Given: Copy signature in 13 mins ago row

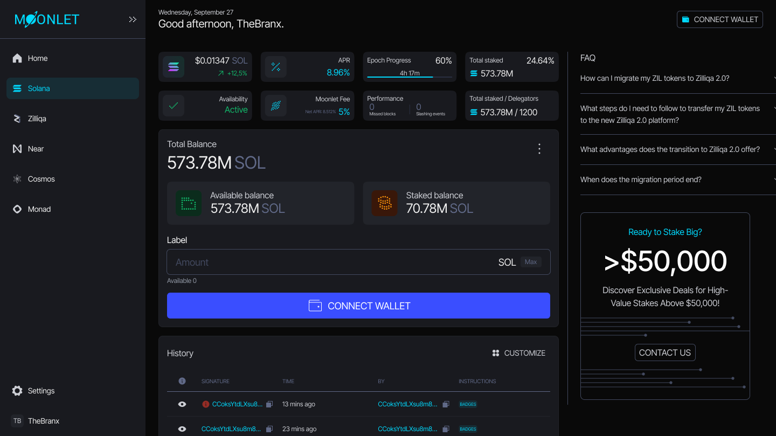Looking at the screenshot, I should (x=269, y=404).
